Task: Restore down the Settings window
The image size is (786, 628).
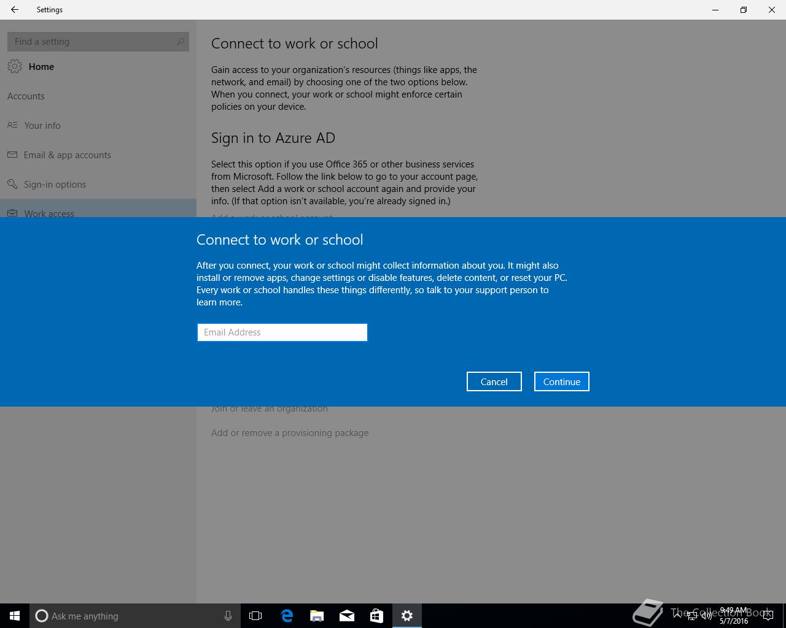Action: (744, 10)
